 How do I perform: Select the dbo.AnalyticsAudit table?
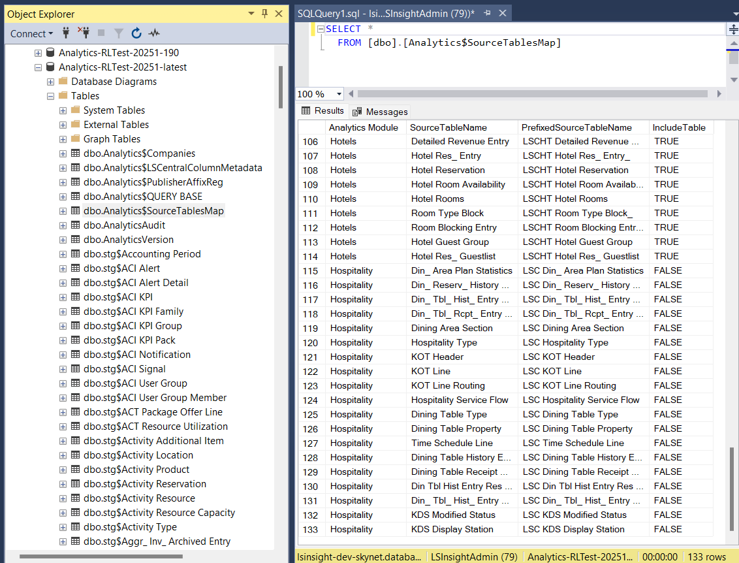coord(124,225)
